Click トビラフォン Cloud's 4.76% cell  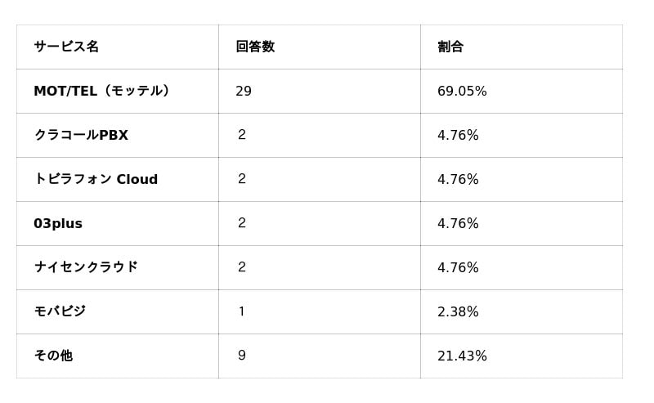point(458,179)
